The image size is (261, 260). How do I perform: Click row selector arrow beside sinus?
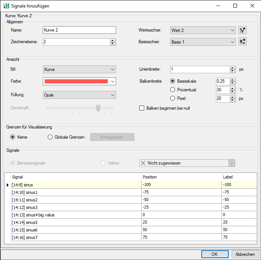click(x=8, y=185)
